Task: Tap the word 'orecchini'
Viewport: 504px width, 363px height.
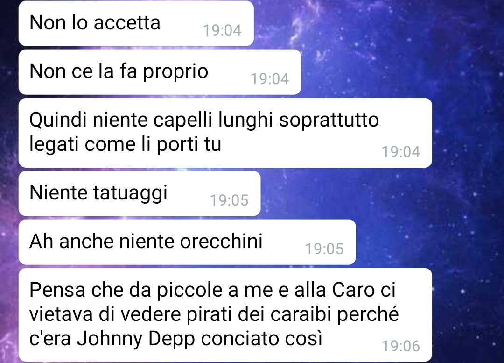Action: click(x=221, y=241)
